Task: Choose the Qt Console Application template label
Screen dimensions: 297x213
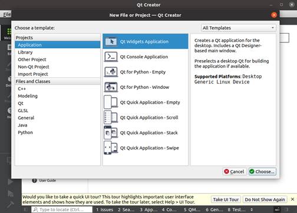Action: 144,56
